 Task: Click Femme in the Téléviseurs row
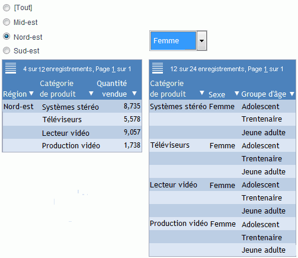coord(222,146)
